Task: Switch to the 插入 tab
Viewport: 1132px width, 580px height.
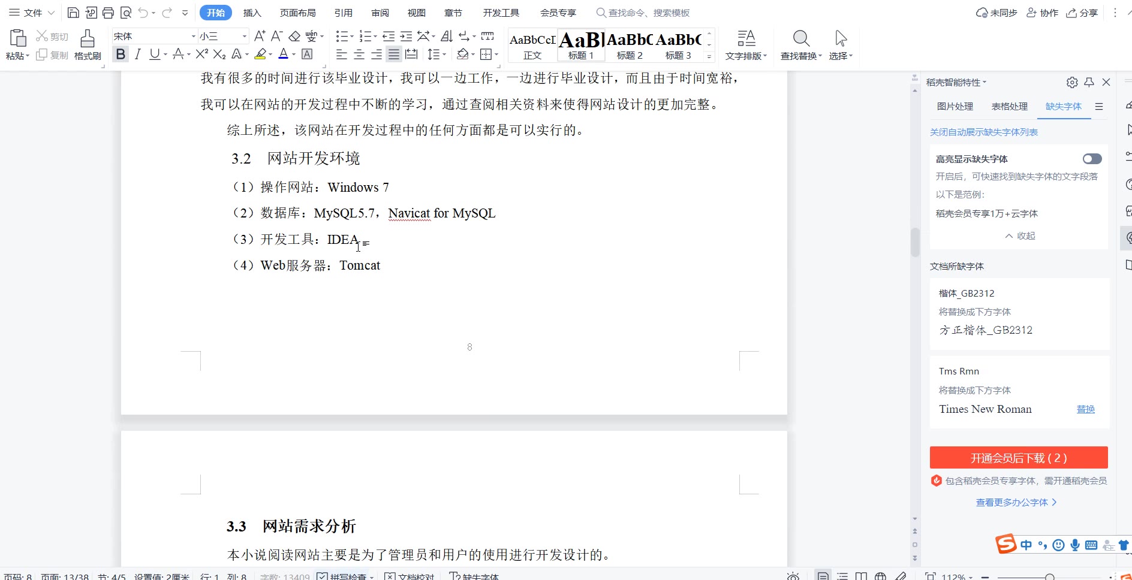Action: [252, 13]
